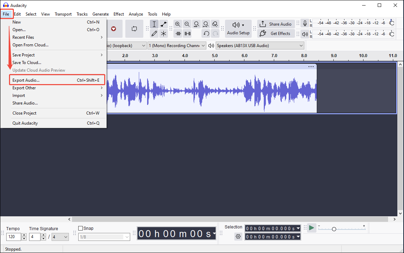Open the Snap 1/8 dropdown

(x=104, y=237)
